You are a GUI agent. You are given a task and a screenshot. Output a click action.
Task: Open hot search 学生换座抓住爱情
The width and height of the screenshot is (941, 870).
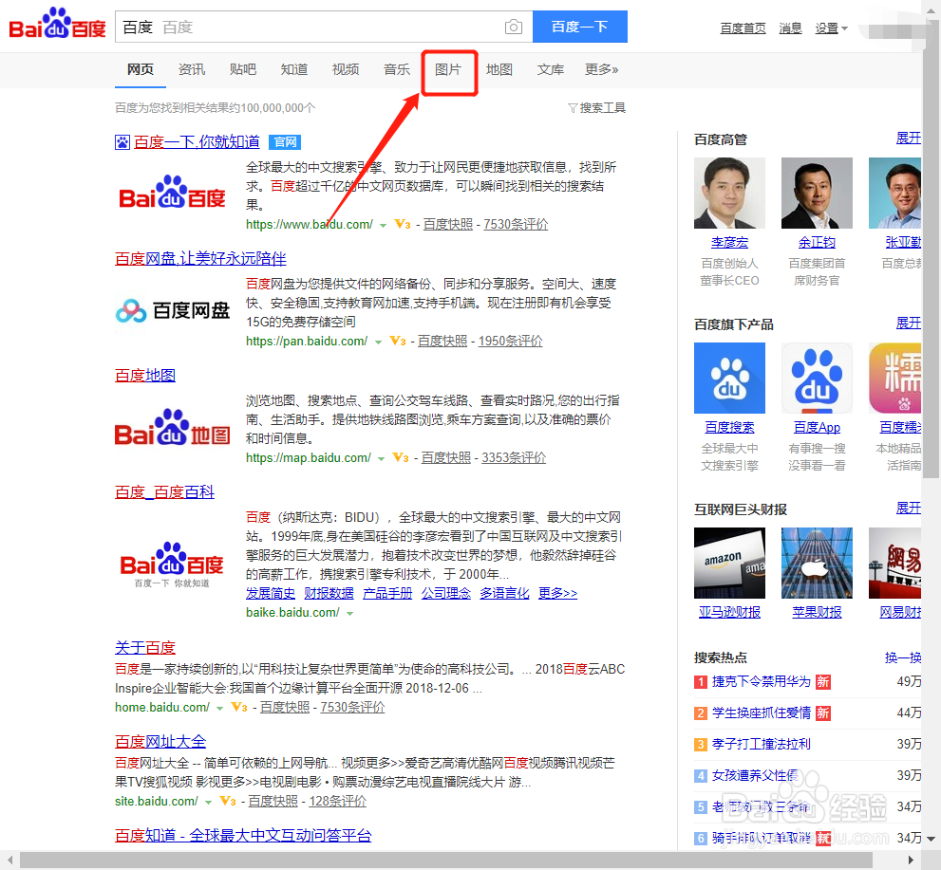[x=761, y=713]
